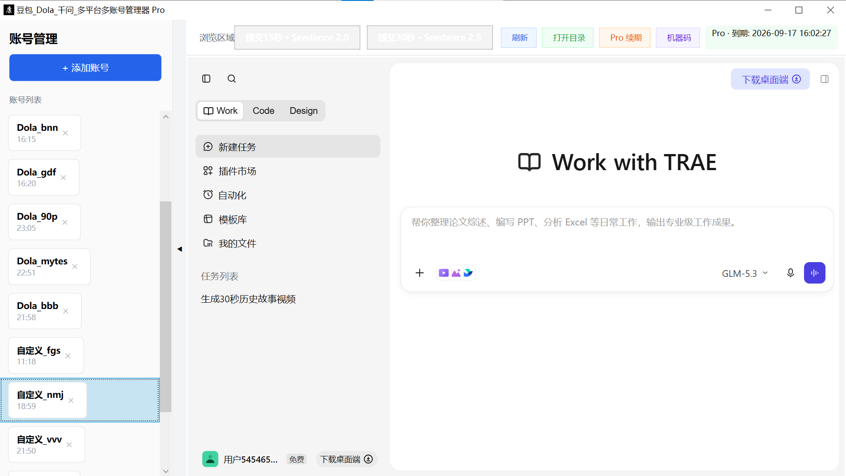The image size is (846, 476).
Task: Remove the Dola_90p account with its X
Action: coord(65,222)
